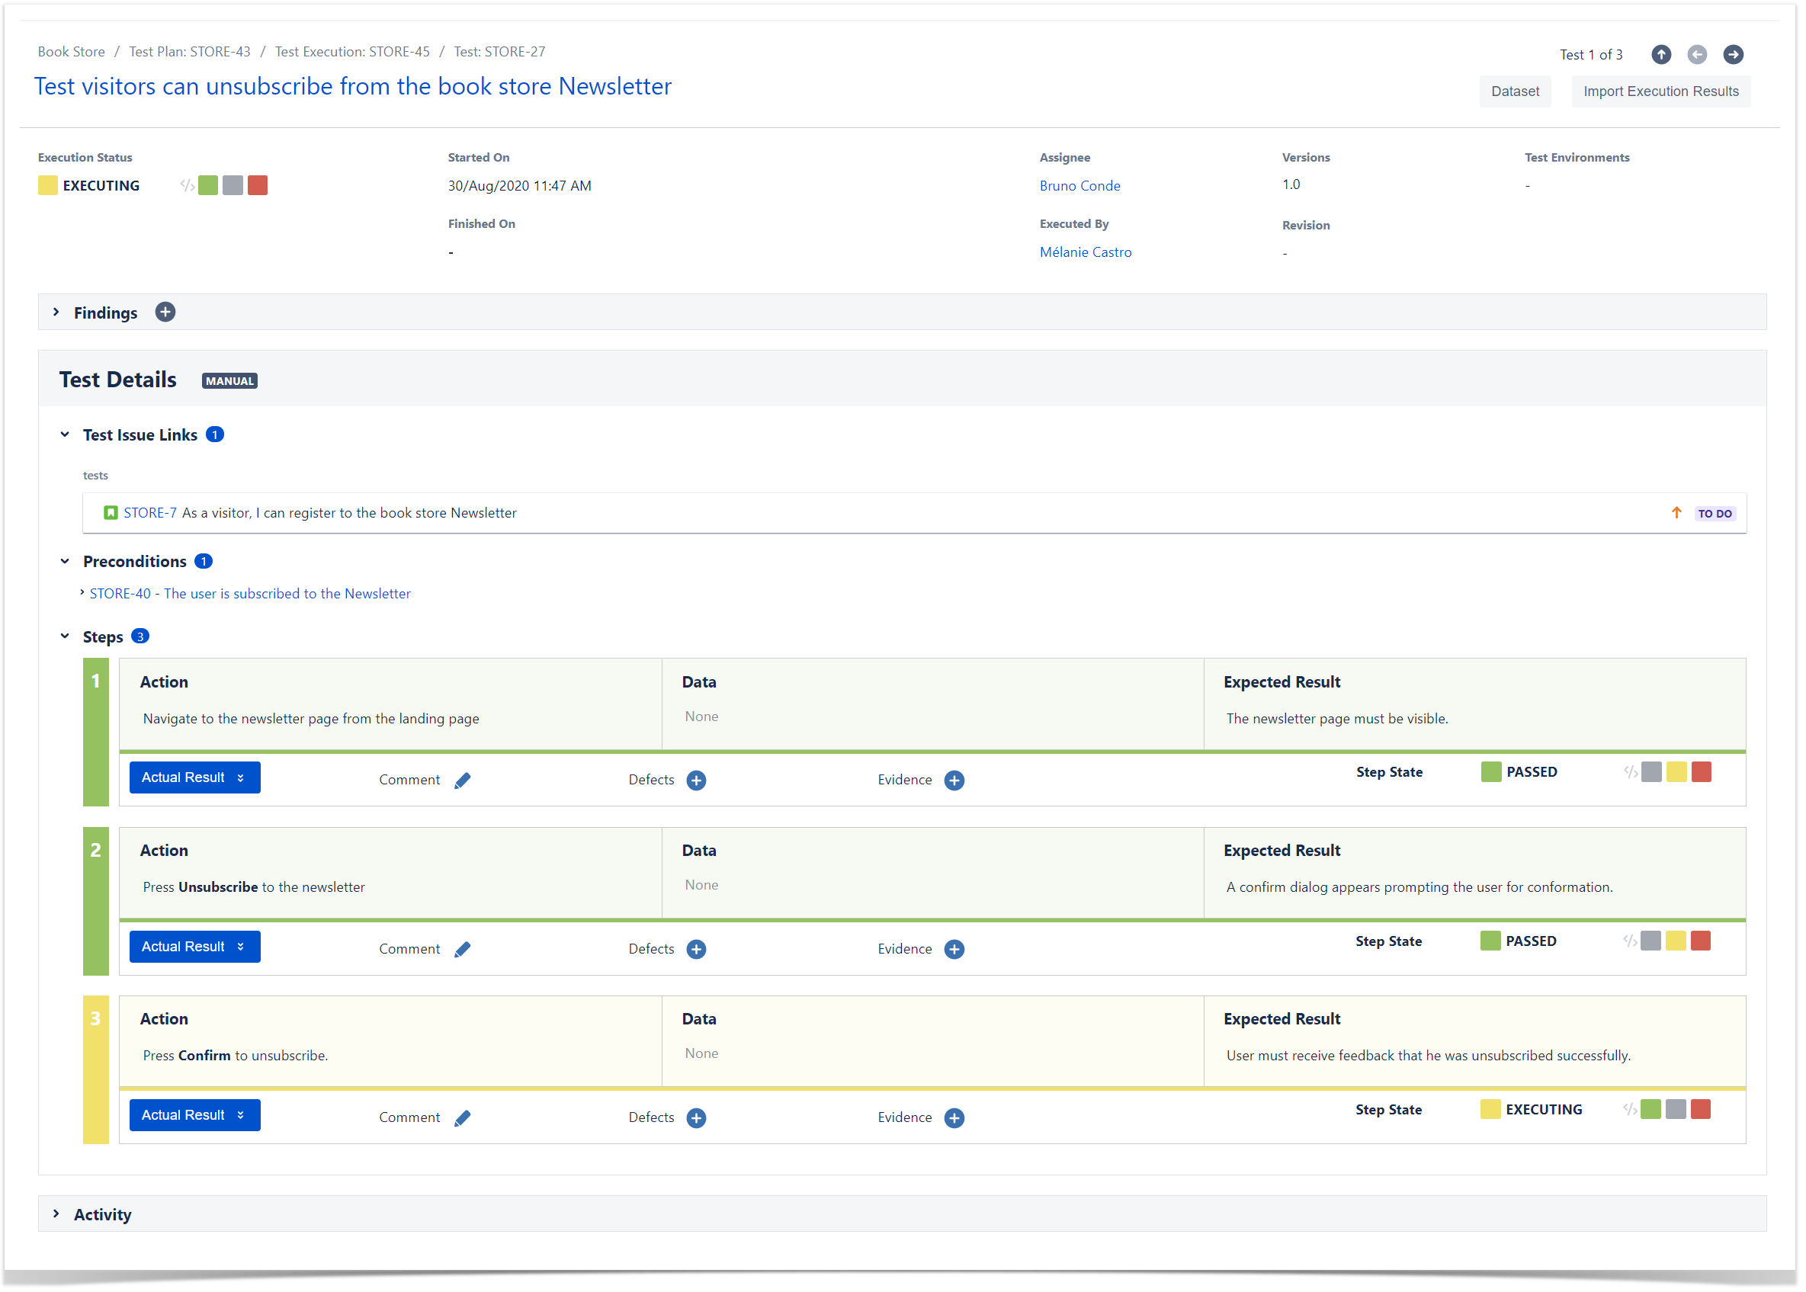This screenshot has height=1292, width=1806.
Task: Open the Actual Result dropdown for step 3
Action: [x=195, y=1114]
